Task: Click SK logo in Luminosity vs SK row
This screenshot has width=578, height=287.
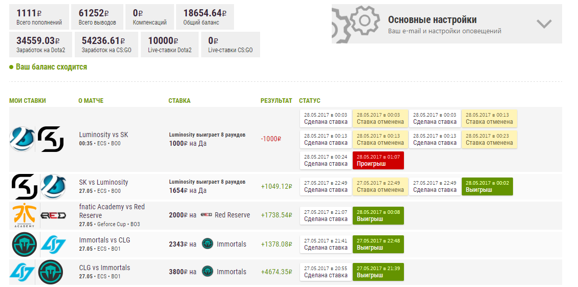Action: pos(51,139)
